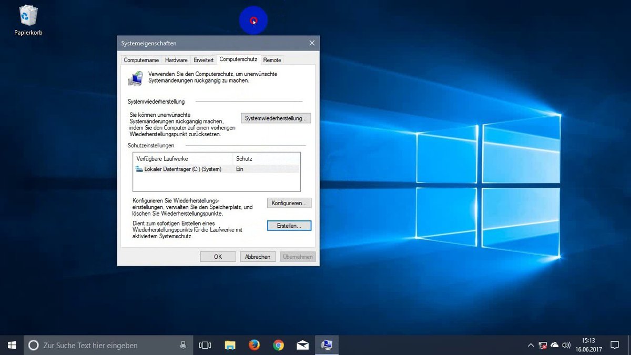Click the speaker icon in the system tray
This screenshot has width=631, height=355.
566,345
